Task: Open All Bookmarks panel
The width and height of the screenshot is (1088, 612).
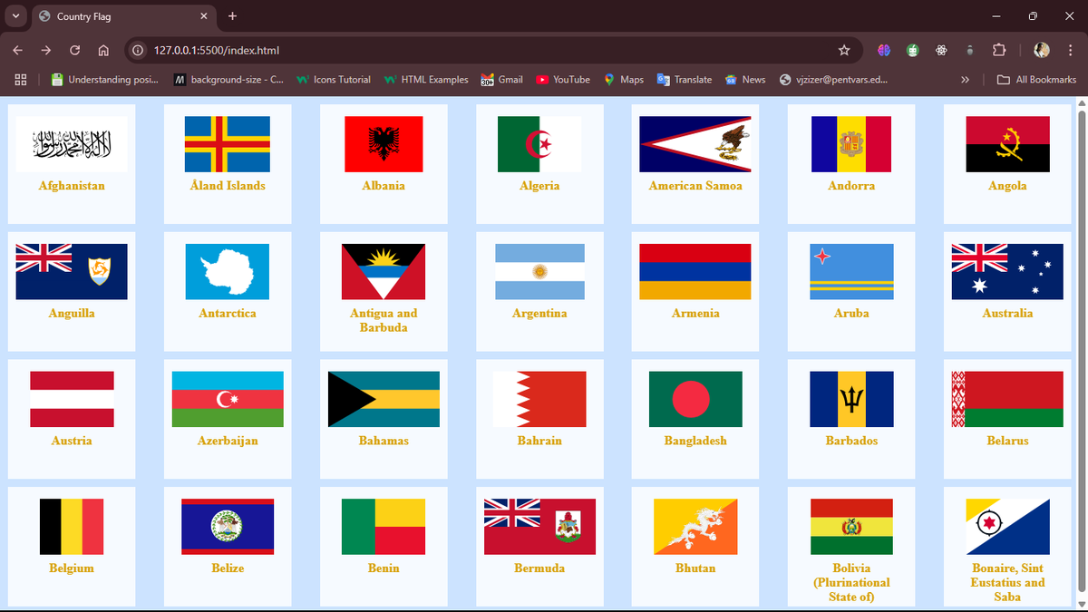Action: [1036, 80]
